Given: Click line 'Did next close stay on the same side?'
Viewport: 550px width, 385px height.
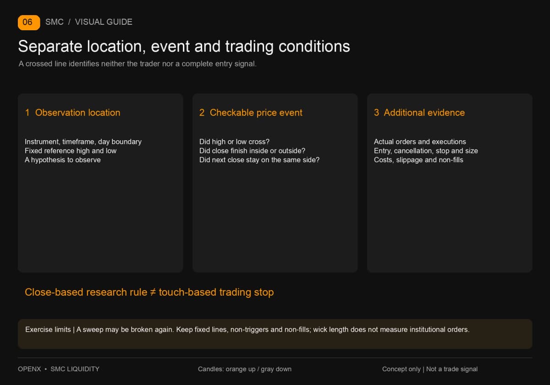Looking at the screenshot, I should [259, 160].
